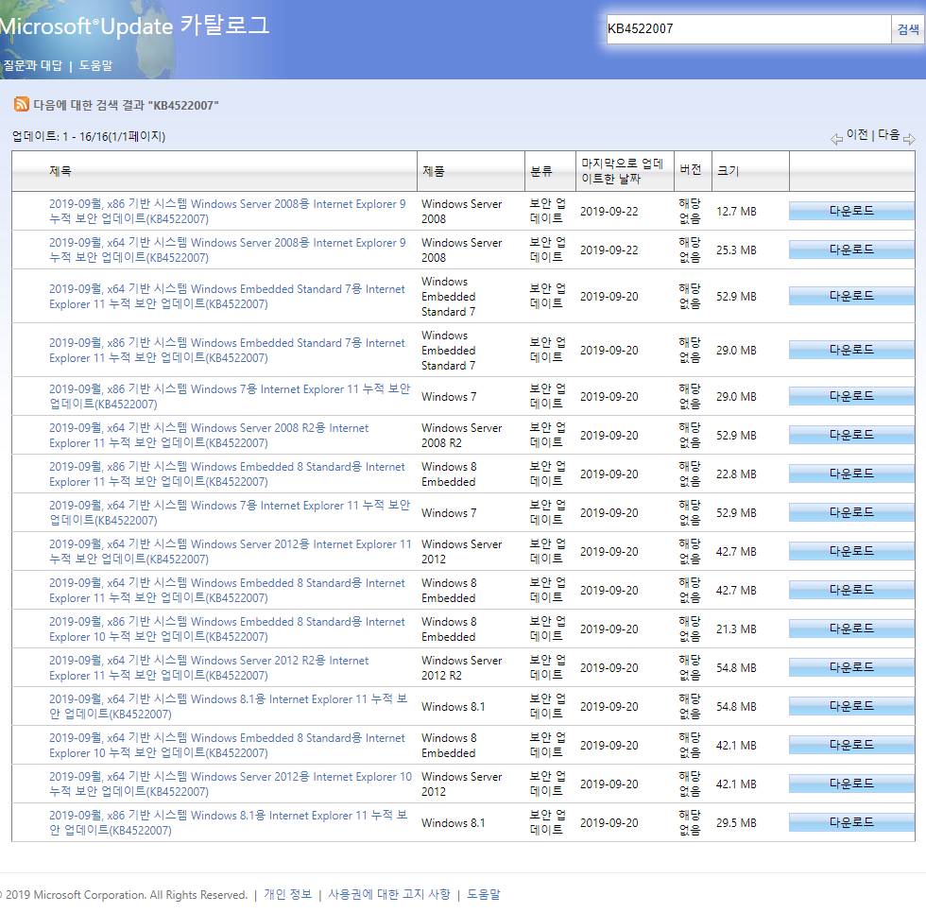Download Windows Server 2012 42.1 MB update

[851, 784]
